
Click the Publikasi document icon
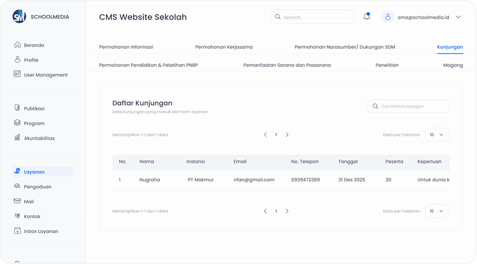pyautogui.click(x=18, y=108)
